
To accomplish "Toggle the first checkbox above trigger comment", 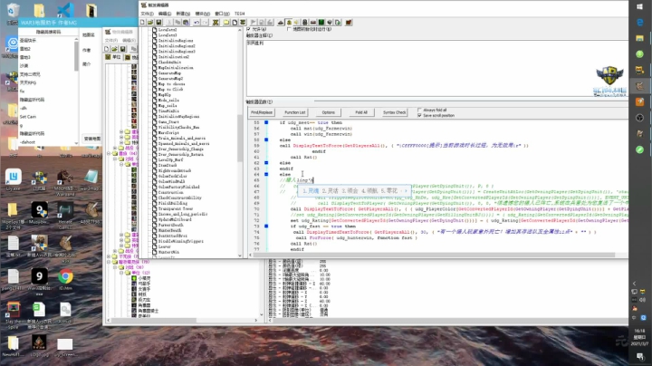I will 250,29.
